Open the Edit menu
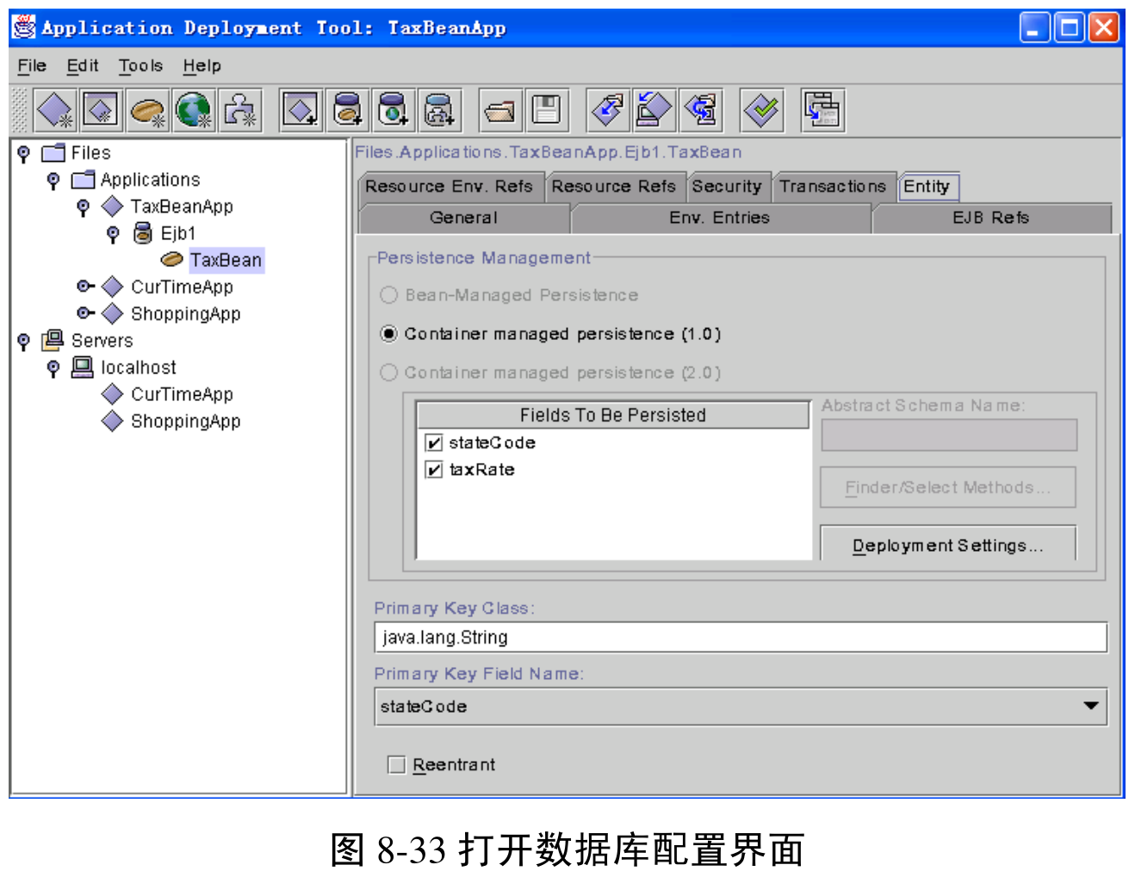1135x871 pixels. coord(83,65)
